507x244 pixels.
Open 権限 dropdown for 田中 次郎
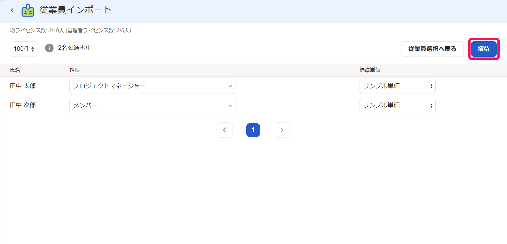(x=152, y=105)
